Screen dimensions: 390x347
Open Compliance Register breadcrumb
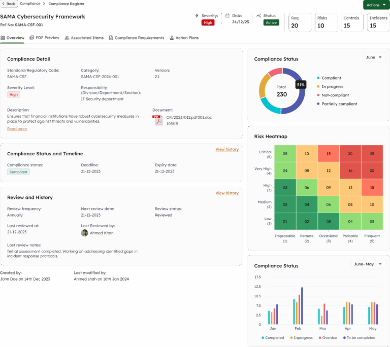coord(66,4)
